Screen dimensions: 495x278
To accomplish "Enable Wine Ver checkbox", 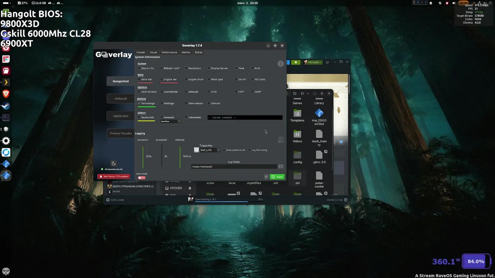I will pyautogui.click(x=139, y=80).
